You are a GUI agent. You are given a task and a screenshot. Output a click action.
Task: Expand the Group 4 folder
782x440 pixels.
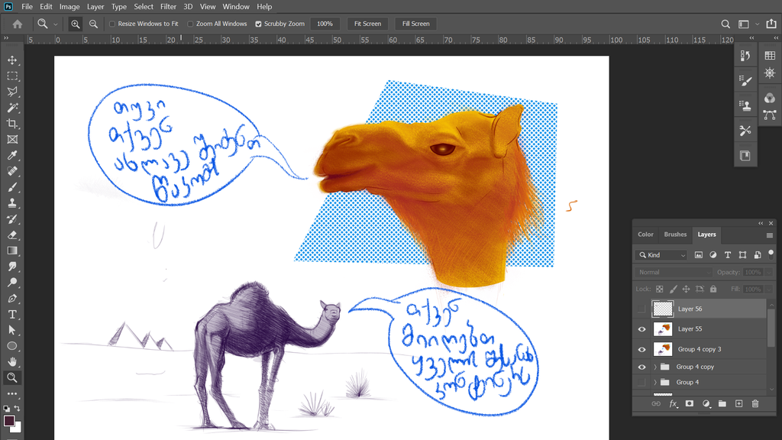[655, 383]
